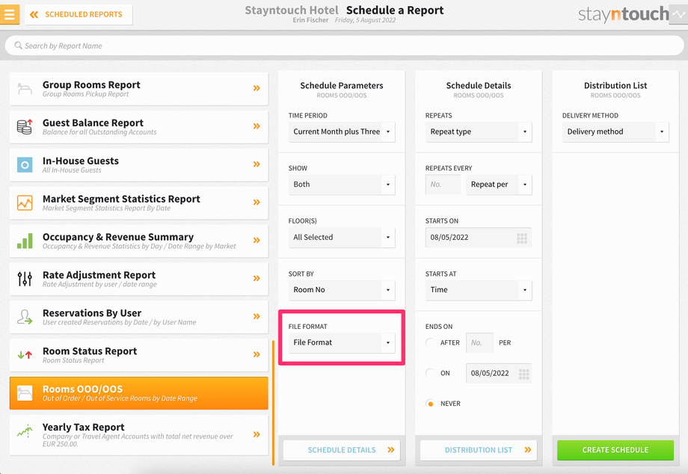Screen dimensions: 688x474
Task: Click the Occupancy & Revenue Summary bar icon
Action: [25, 241]
